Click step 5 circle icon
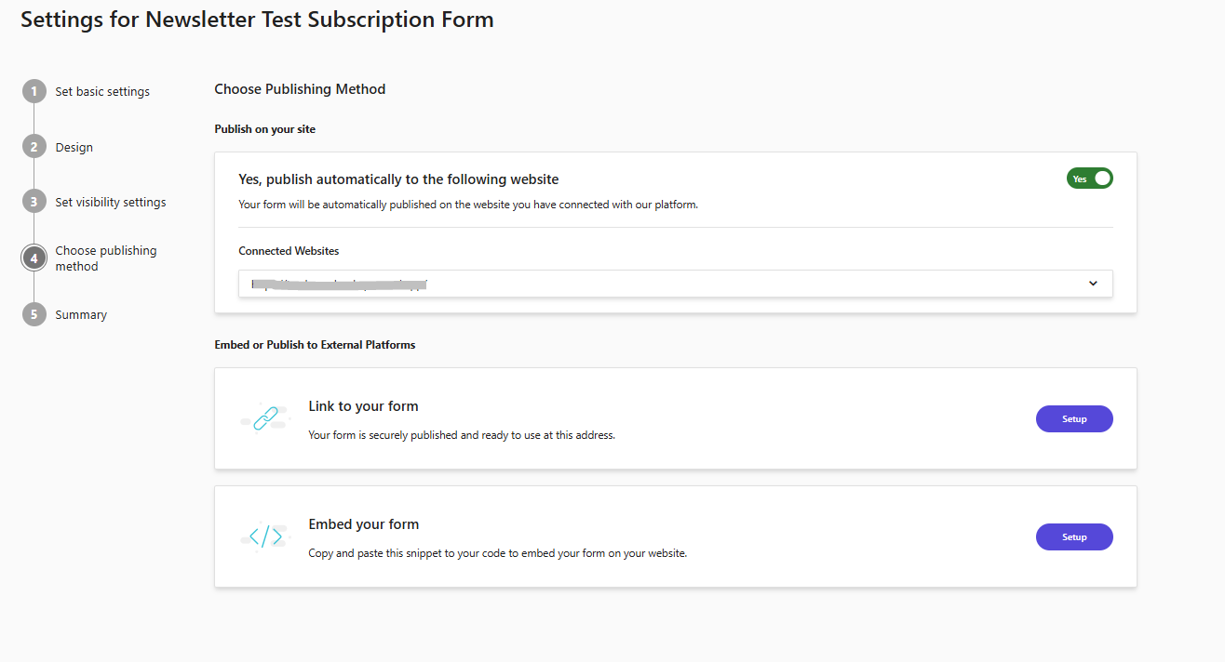 point(34,314)
